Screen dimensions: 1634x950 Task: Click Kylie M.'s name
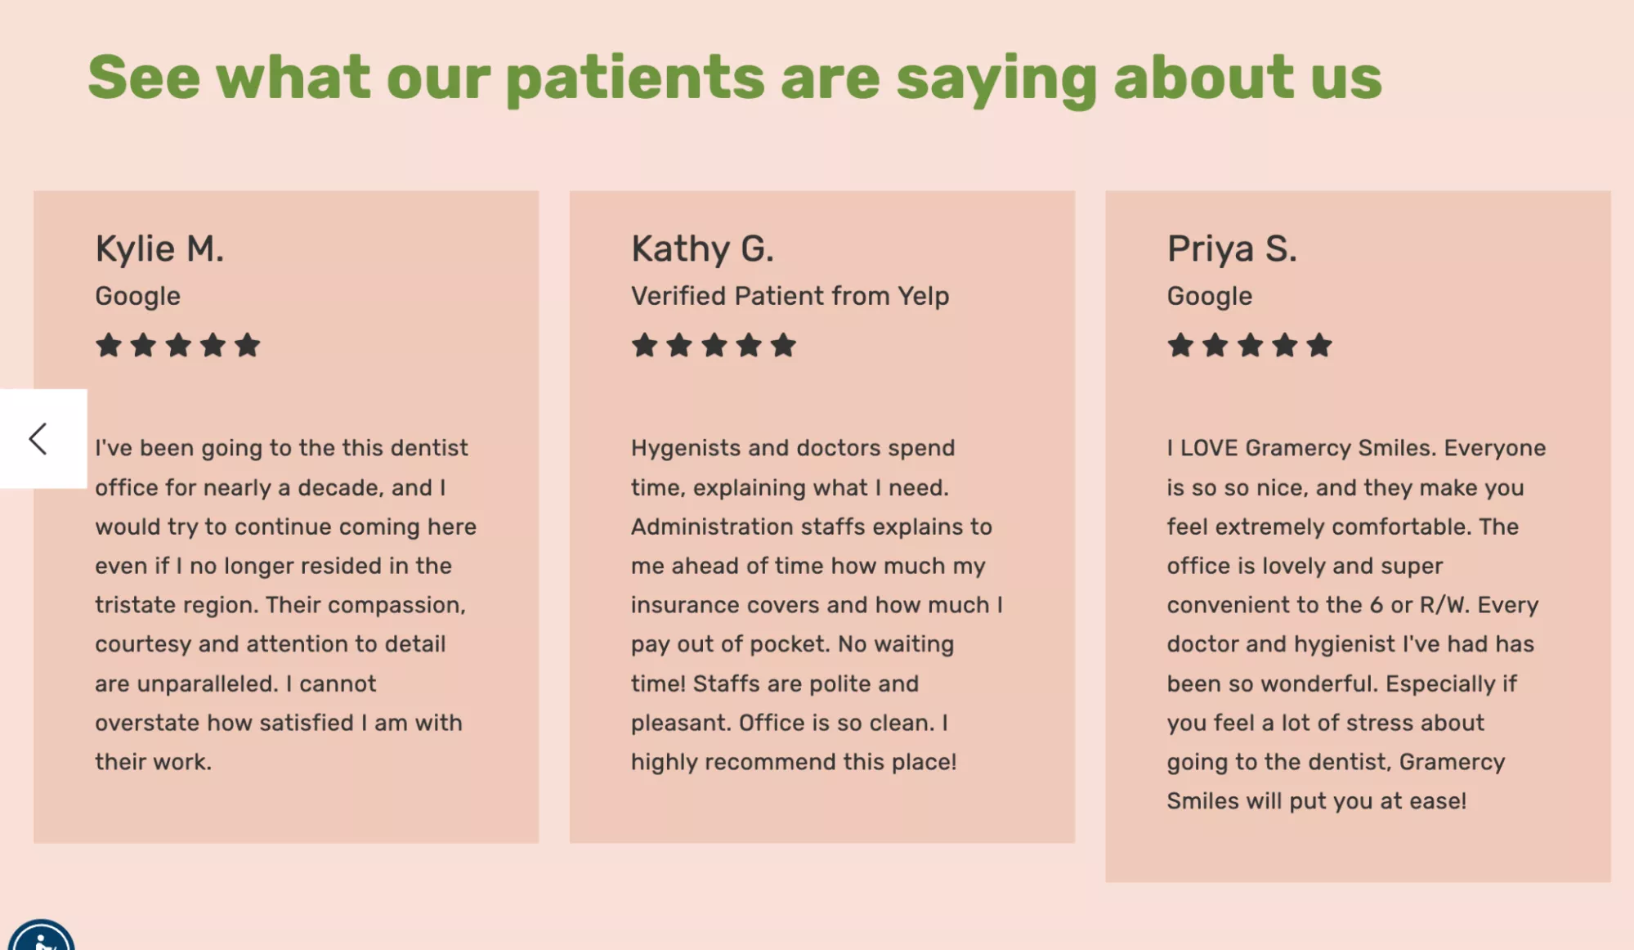pyautogui.click(x=161, y=248)
